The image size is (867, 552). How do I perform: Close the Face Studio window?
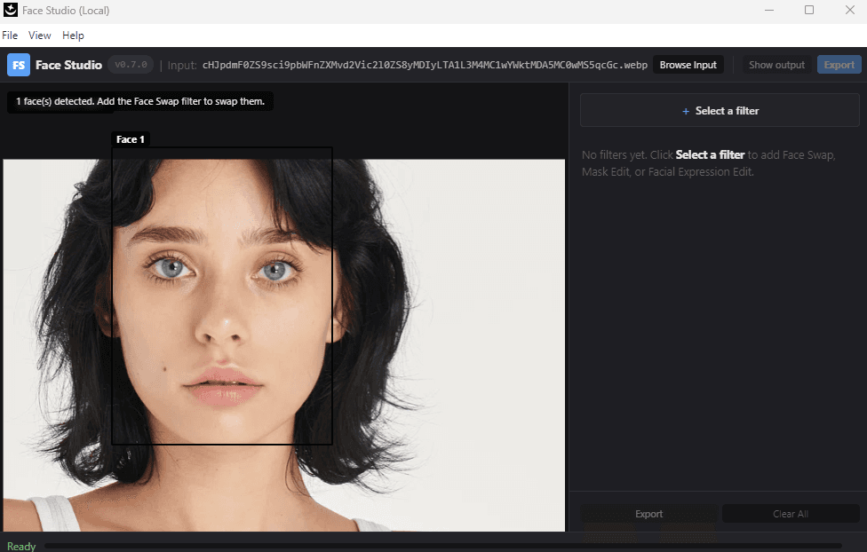coord(850,10)
